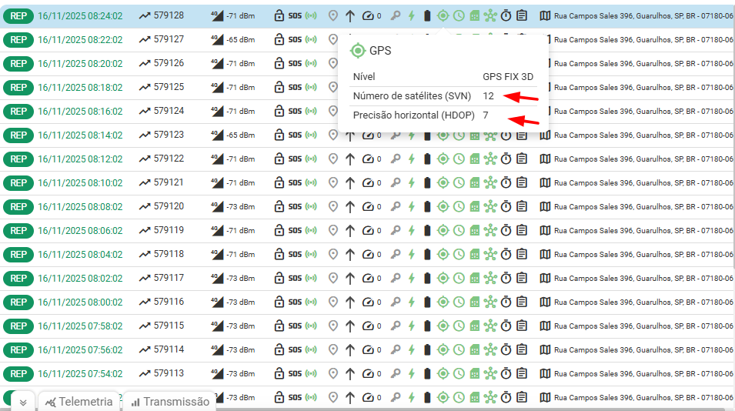The height and width of the screenshot is (411, 735).
Task: Click the 4G signal icon in the 08:22:02 row
Action: pos(216,39)
